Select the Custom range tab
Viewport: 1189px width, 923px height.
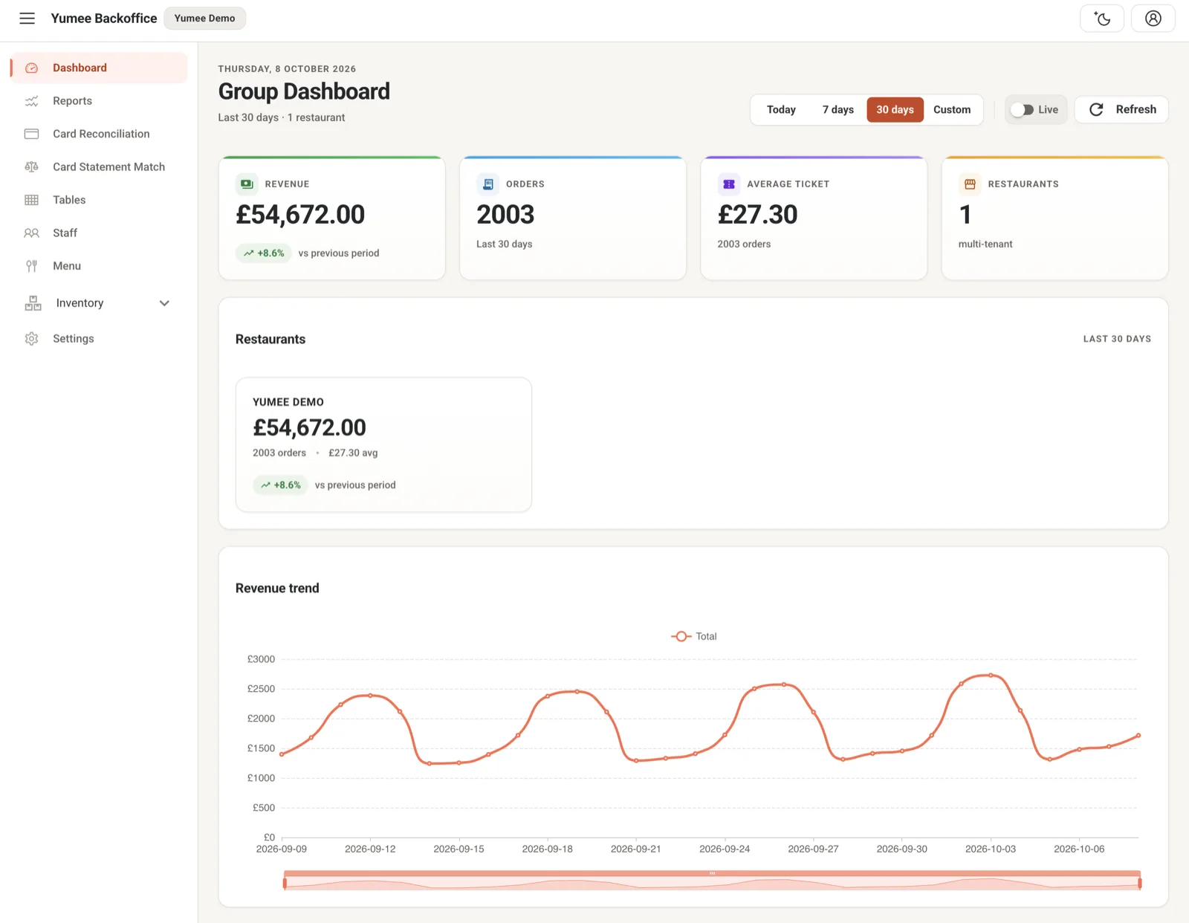[952, 110]
